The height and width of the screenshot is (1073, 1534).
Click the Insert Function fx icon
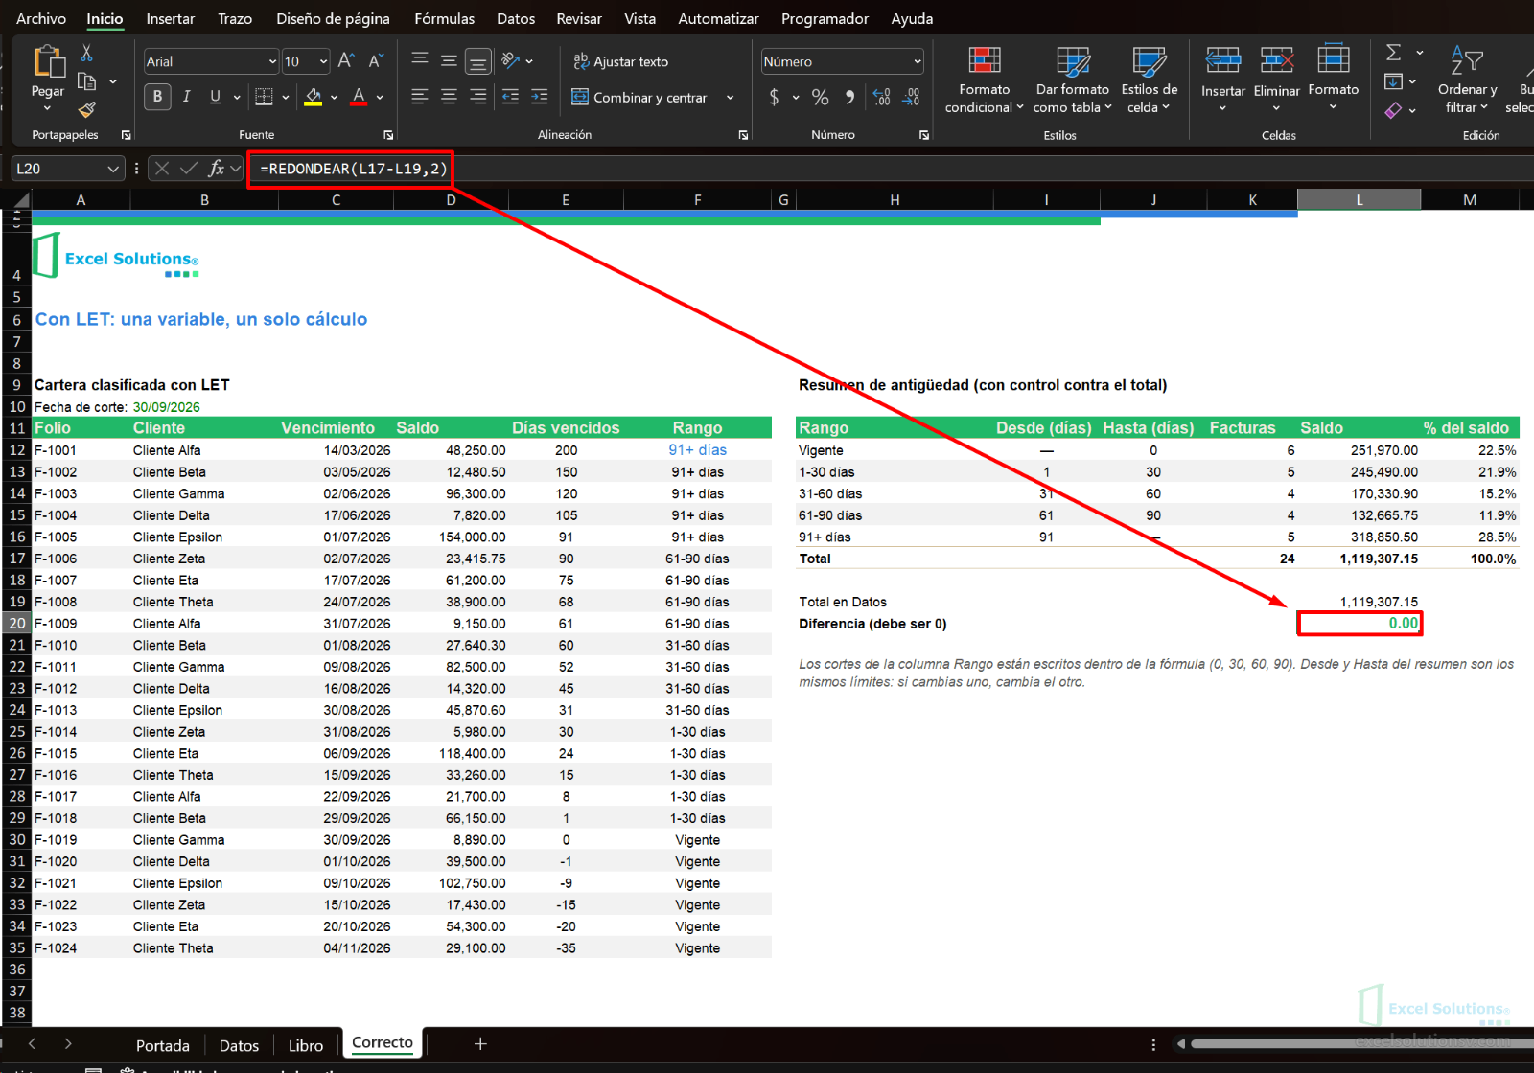coord(217,169)
